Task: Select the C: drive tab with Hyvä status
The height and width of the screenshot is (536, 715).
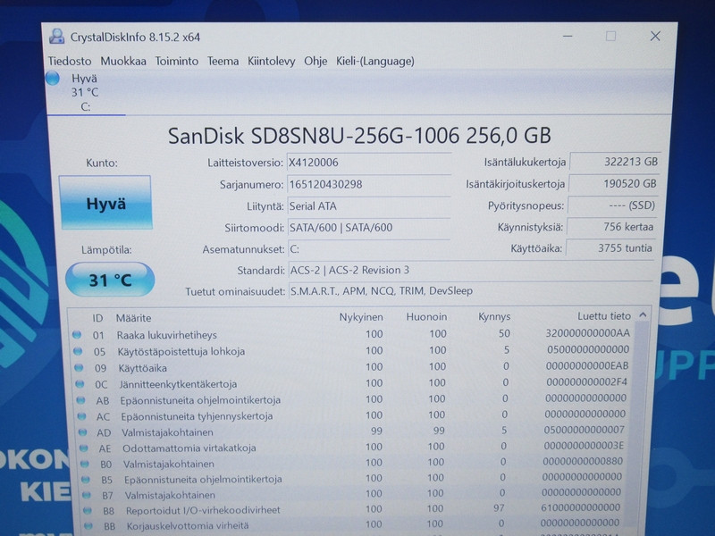Action: pos(85,93)
